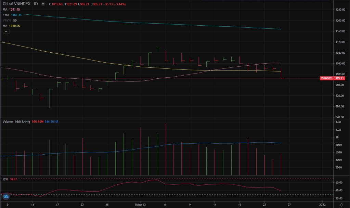
Task: Select the EMA 1167.36 indicator legend
Action: [x=12, y=15]
